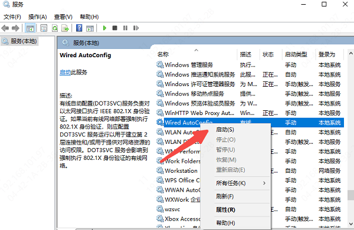Restart the service with the toolbar restart button
This screenshot has height=230, width=354.
point(136,28)
